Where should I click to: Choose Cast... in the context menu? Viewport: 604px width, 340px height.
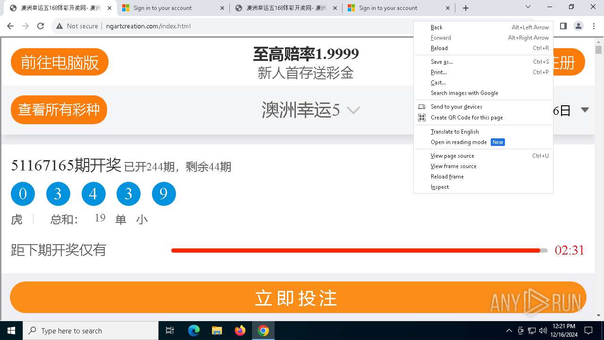(483, 83)
